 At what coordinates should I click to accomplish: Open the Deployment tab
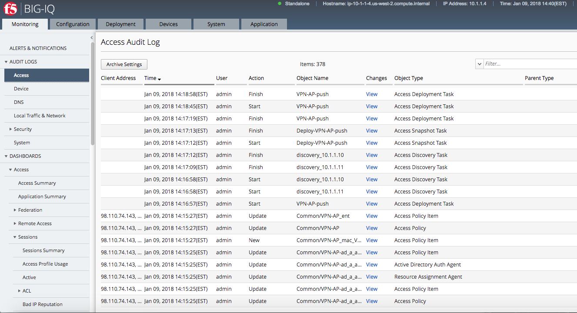120,24
